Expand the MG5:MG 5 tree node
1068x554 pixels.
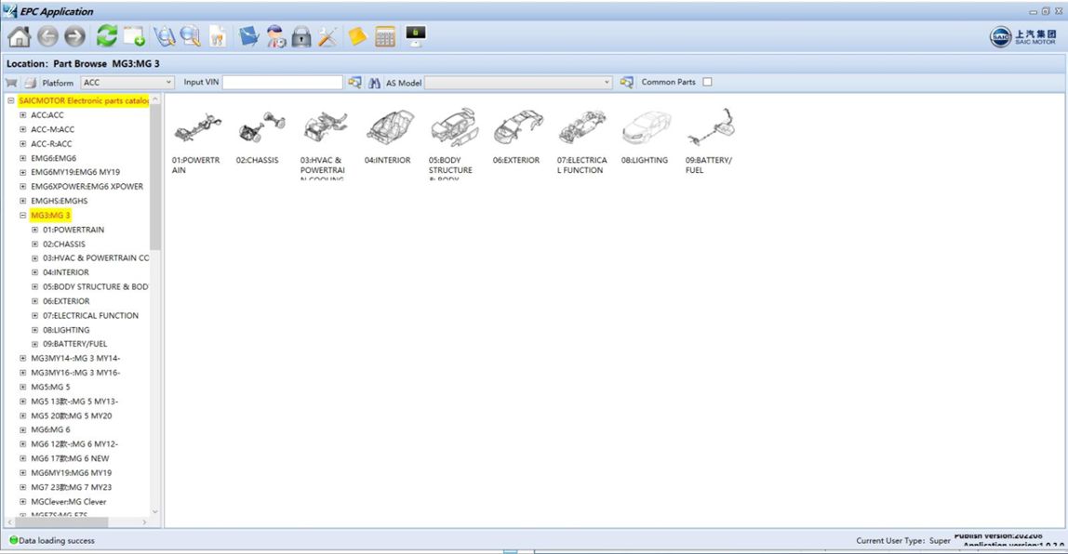[x=22, y=387]
